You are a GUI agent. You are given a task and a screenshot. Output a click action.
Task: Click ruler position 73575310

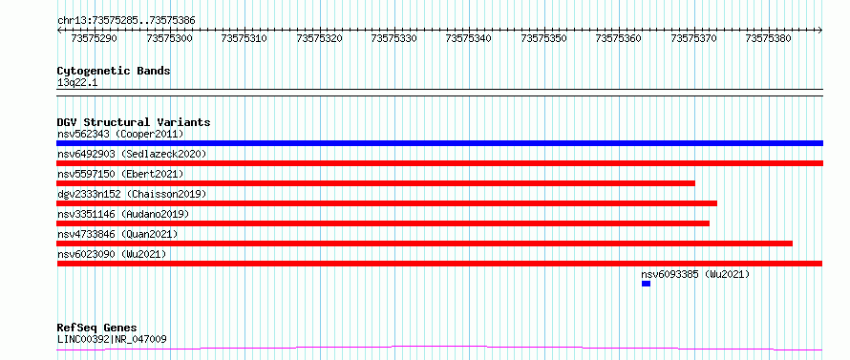click(244, 38)
